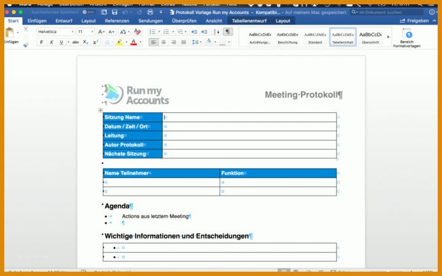Image resolution: width=442 pixels, height=276 pixels.
Task: Open numbered list dropdown arrow
Action: click(173, 32)
